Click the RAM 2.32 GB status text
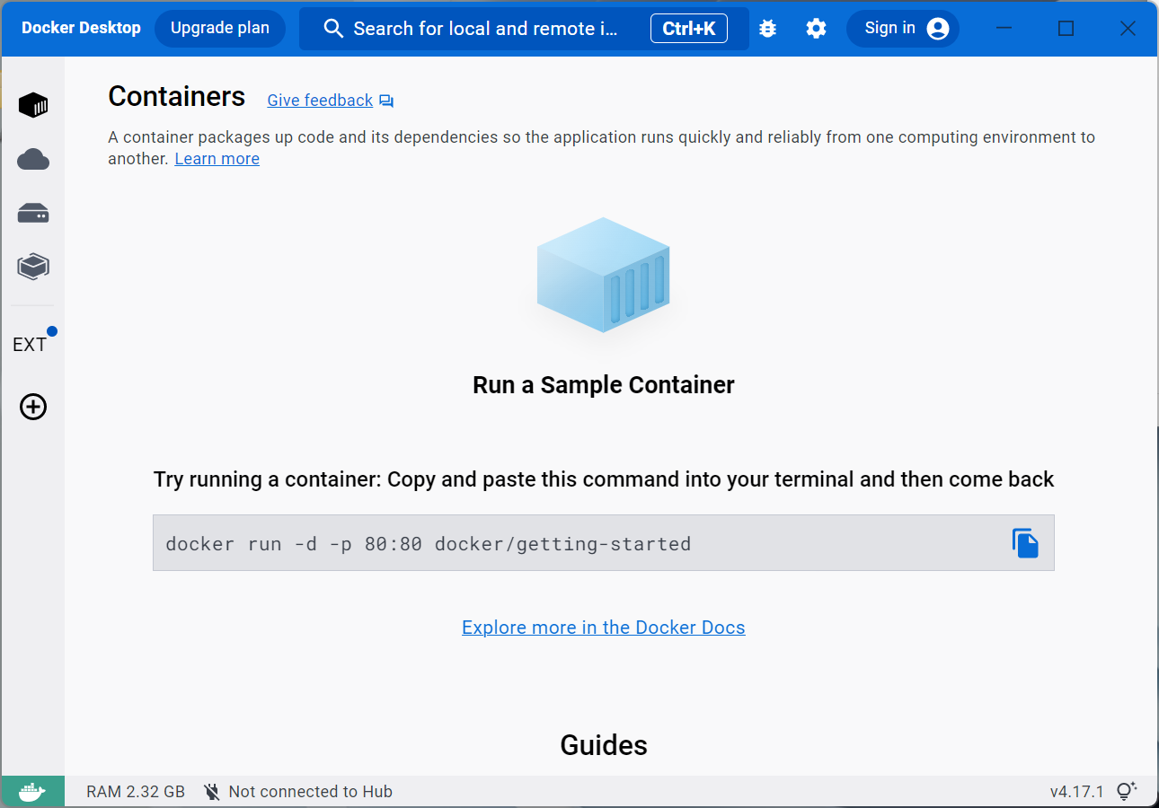 coord(136,792)
